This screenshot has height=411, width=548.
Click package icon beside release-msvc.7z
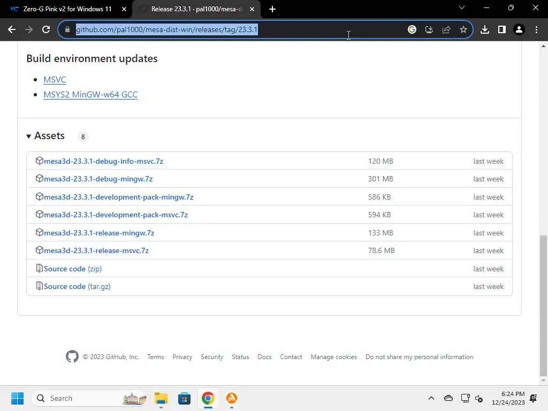40,250
